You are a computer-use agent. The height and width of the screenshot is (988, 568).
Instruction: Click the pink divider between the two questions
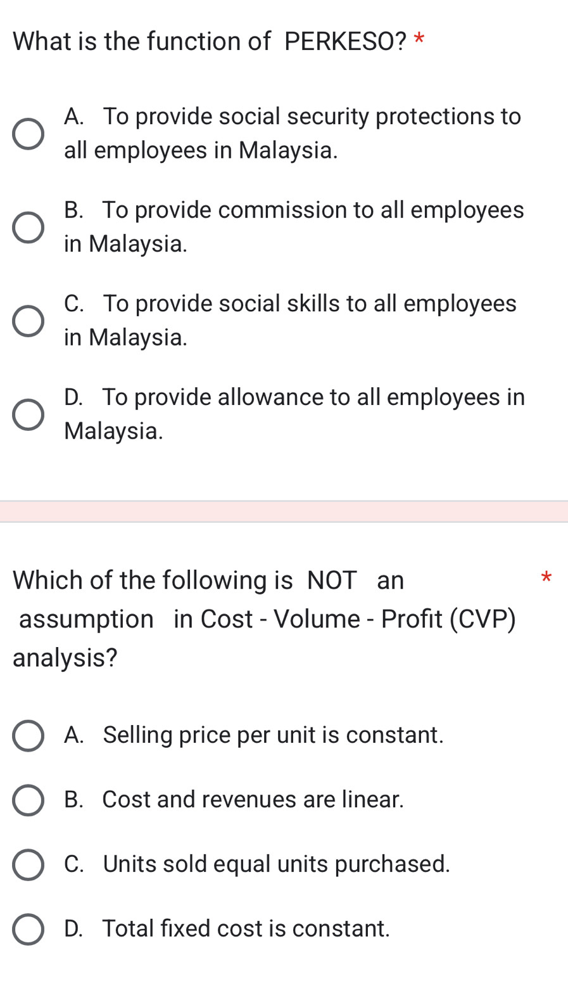[284, 511]
